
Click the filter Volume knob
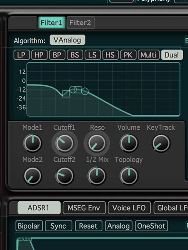(x=129, y=143)
